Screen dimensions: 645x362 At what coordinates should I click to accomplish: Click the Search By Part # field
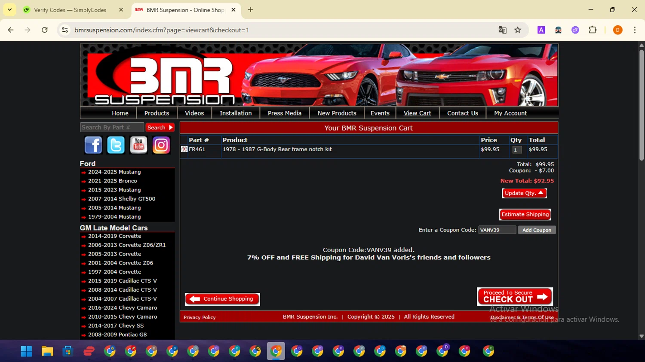(112, 128)
